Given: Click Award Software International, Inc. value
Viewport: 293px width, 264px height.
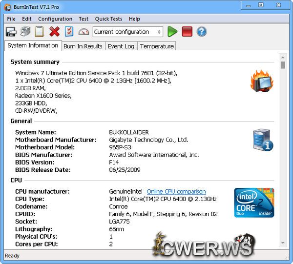Looking at the screenshot, I should (154, 155).
